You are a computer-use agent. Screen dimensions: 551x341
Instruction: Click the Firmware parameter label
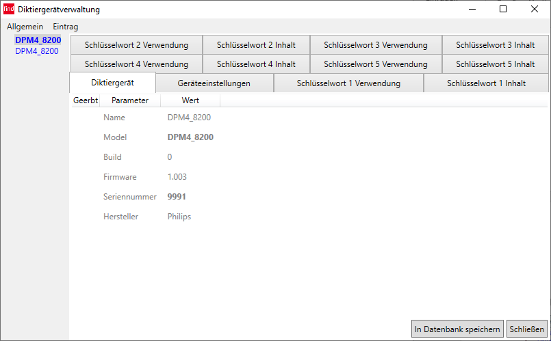[120, 177]
